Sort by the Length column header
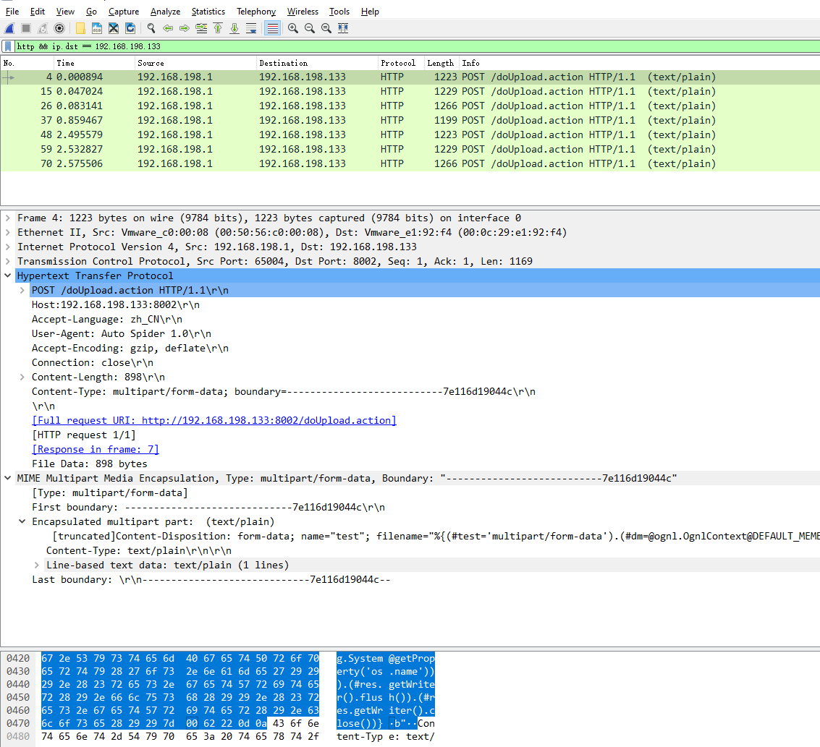This screenshot has height=747, width=820. point(441,63)
